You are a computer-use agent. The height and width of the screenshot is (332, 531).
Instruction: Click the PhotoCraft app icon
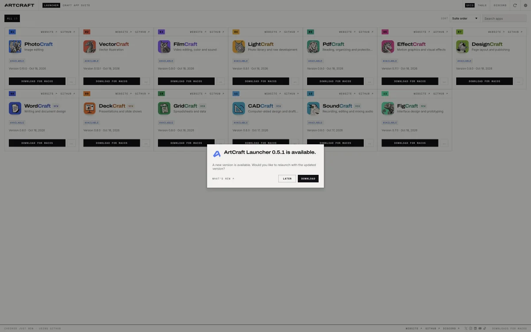pos(15,46)
